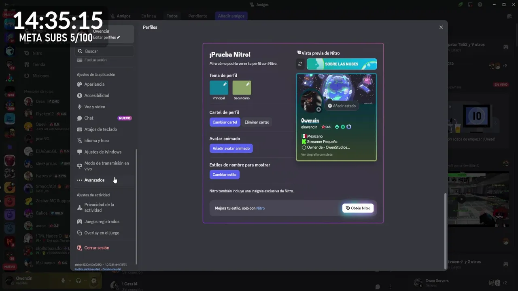The width and height of the screenshot is (518, 291).
Task: Click the Cambiar estilo button
Action: 225,175
